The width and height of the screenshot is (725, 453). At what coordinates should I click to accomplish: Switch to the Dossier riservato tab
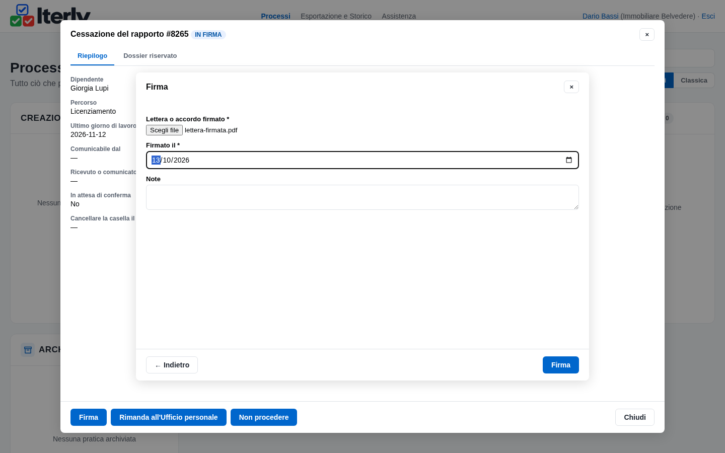(x=150, y=56)
